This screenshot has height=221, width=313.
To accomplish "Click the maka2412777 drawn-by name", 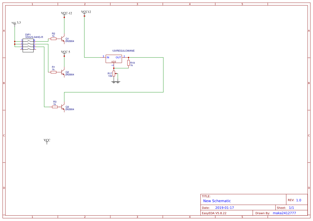I will coord(284,213).
